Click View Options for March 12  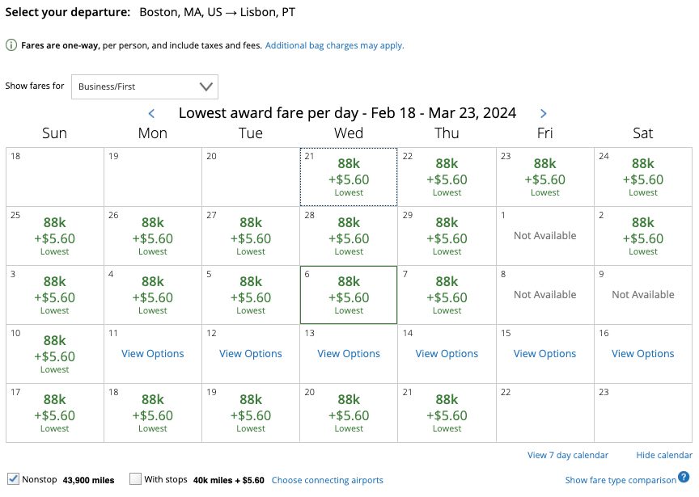click(x=250, y=354)
